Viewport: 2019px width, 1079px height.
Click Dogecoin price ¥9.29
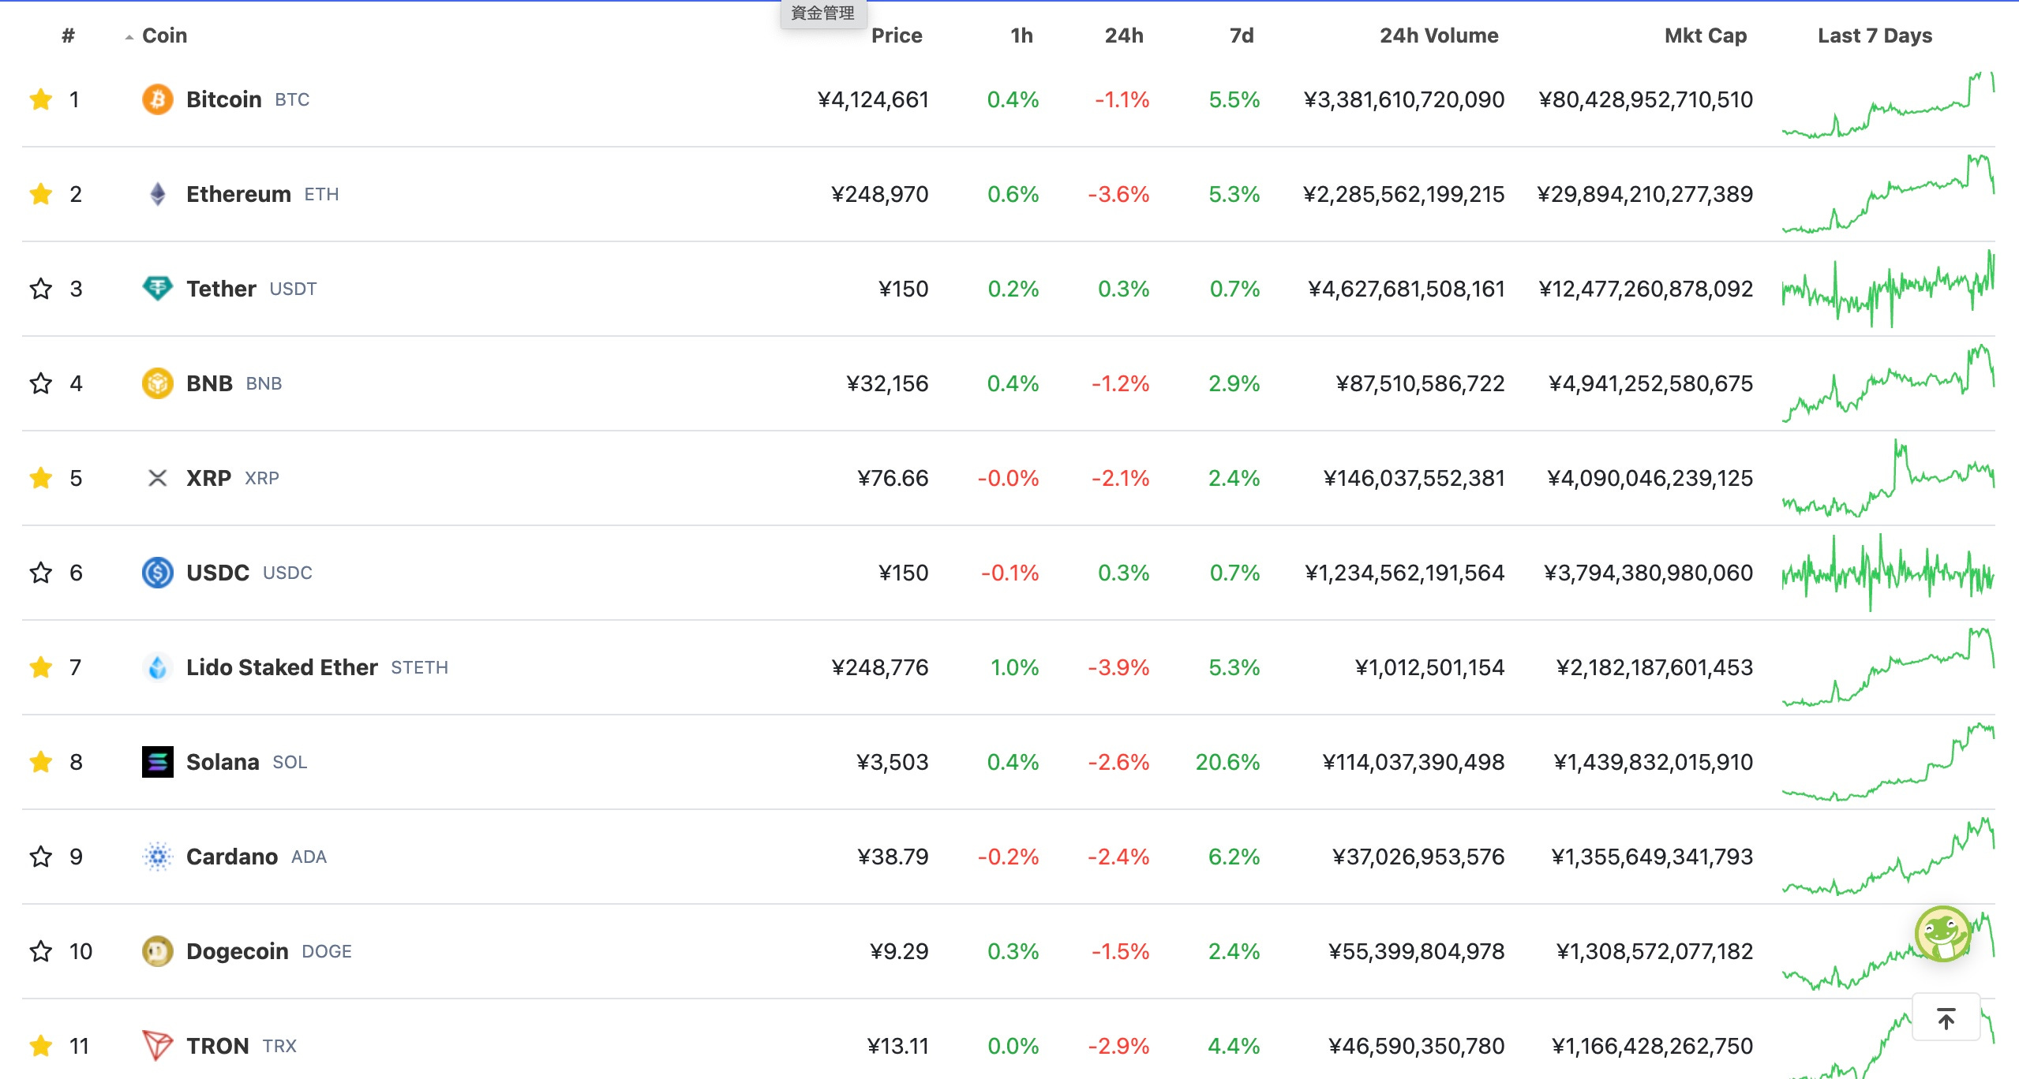[x=899, y=951]
